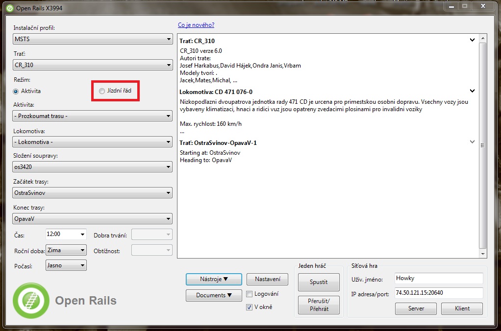Open the Instalační profil dropdown
Screen dimensions: 501x331
[x=93, y=39]
